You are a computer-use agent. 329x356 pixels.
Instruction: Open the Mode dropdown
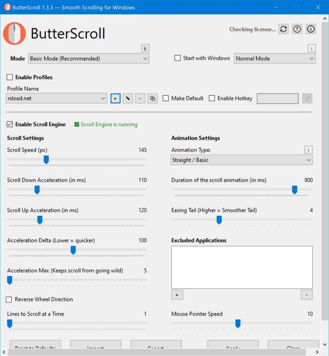(x=88, y=58)
